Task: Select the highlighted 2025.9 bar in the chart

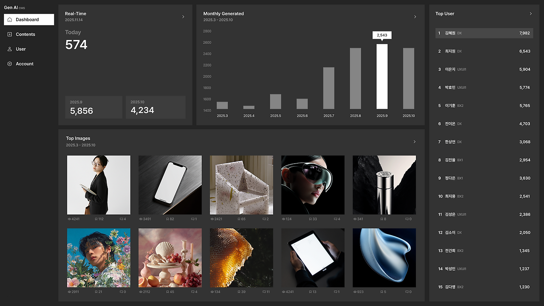Action: [382, 76]
